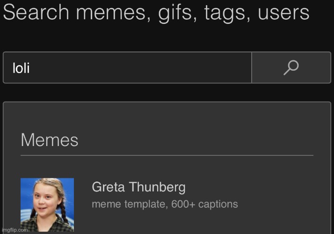Click the '600+ captions' count text
This screenshot has width=334, height=234.
point(204,204)
